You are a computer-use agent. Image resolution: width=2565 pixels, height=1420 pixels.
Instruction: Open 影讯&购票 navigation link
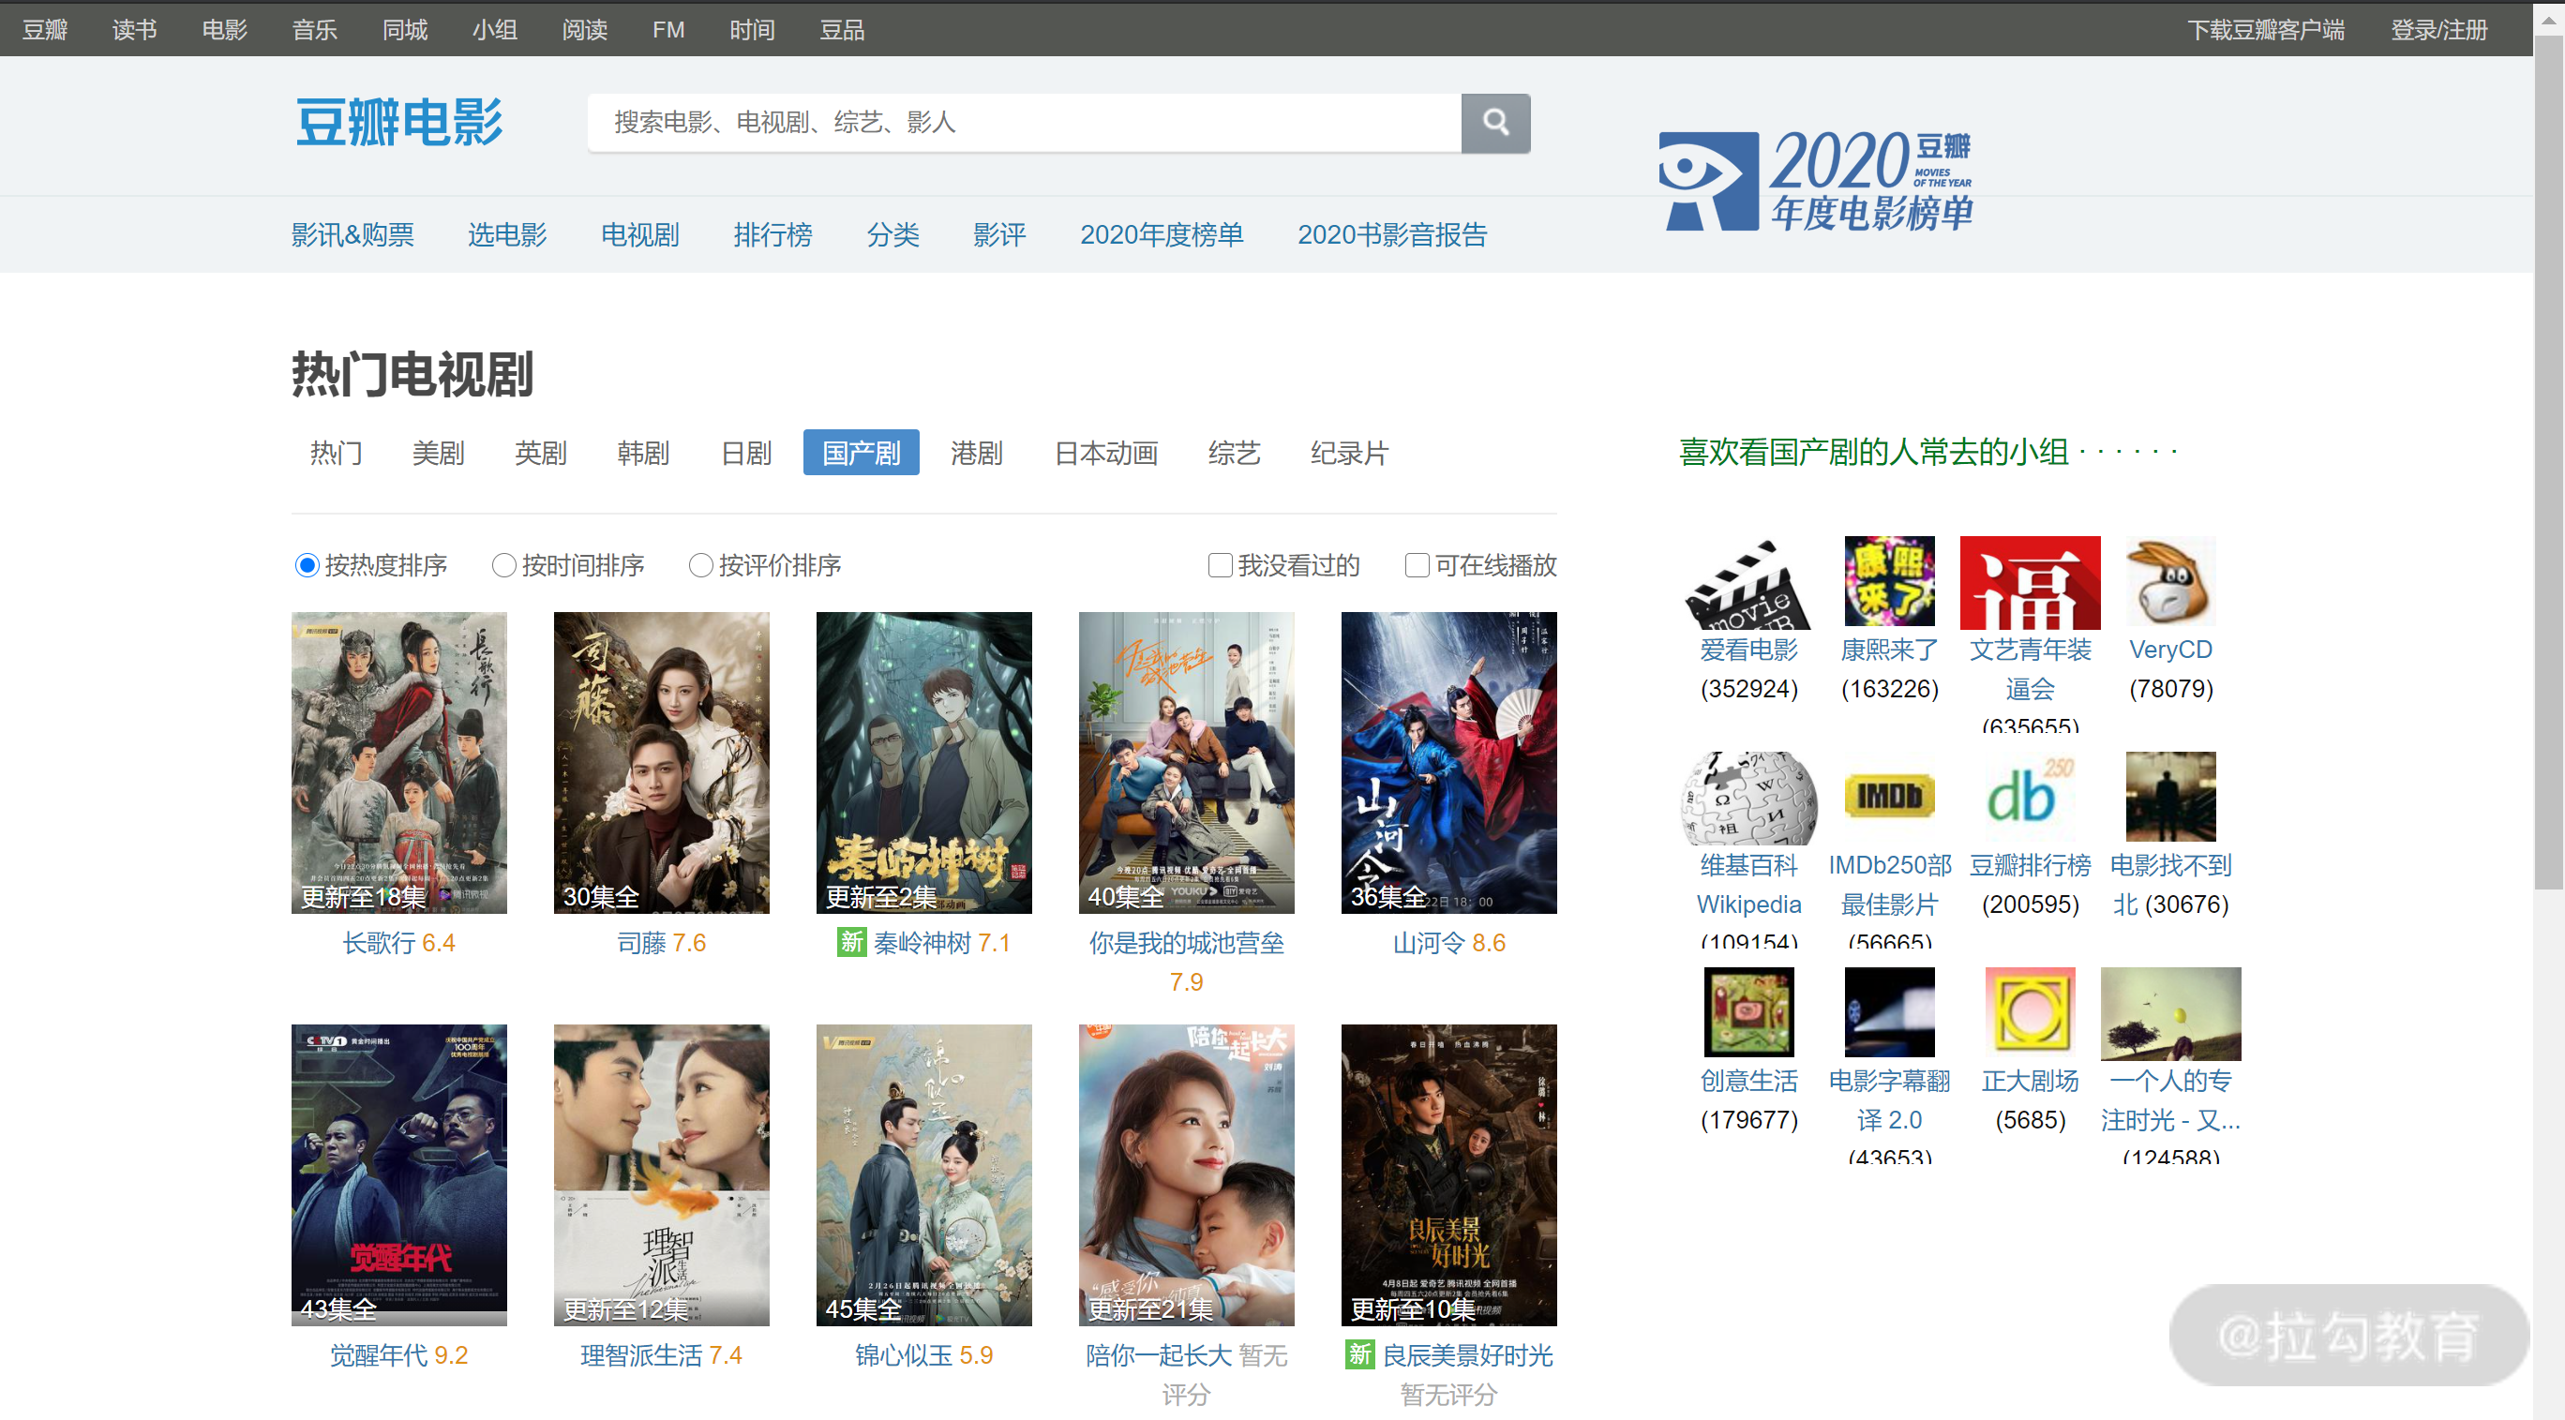click(x=352, y=235)
